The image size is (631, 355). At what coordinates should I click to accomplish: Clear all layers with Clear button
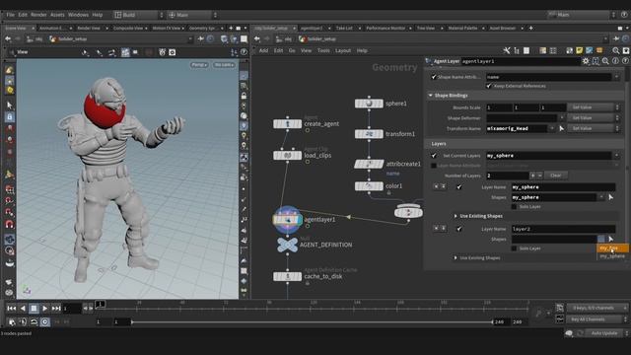[555, 176]
